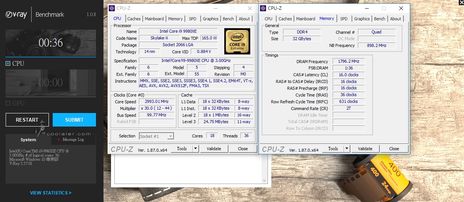Click the Channel # value Quad

377,32
